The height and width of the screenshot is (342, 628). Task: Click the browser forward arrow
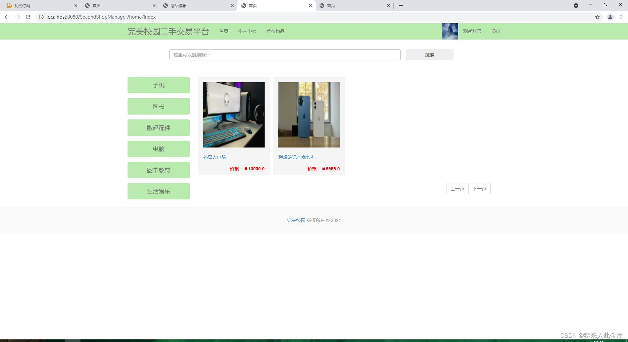18,17
